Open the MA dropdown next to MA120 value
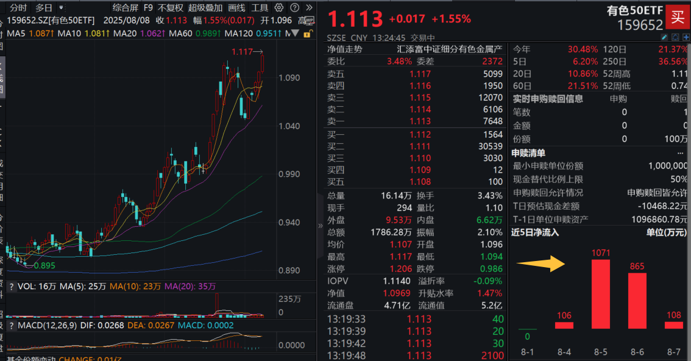This screenshot has width=691, height=361. 296,33
